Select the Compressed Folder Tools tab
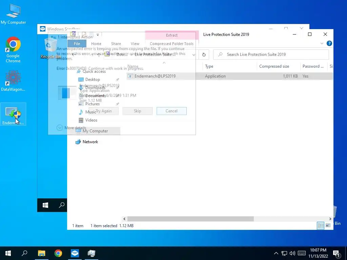This screenshot has width=347, height=260. click(x=171, y=44)
